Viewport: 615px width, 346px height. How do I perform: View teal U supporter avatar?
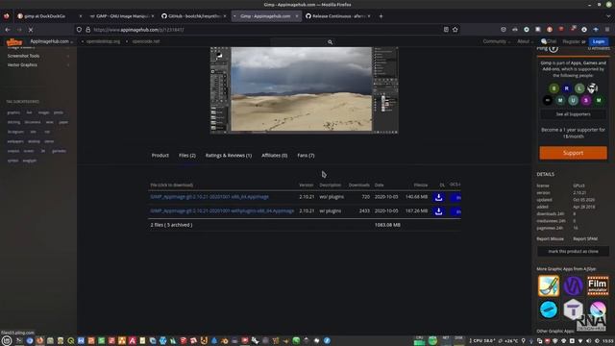pos(573,100)
